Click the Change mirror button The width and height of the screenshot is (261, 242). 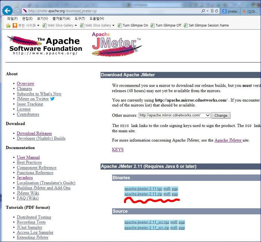[221, 115]
